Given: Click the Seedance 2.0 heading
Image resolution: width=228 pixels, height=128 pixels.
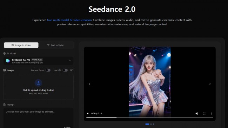Looking at the screenshot, I should (112, 9).
